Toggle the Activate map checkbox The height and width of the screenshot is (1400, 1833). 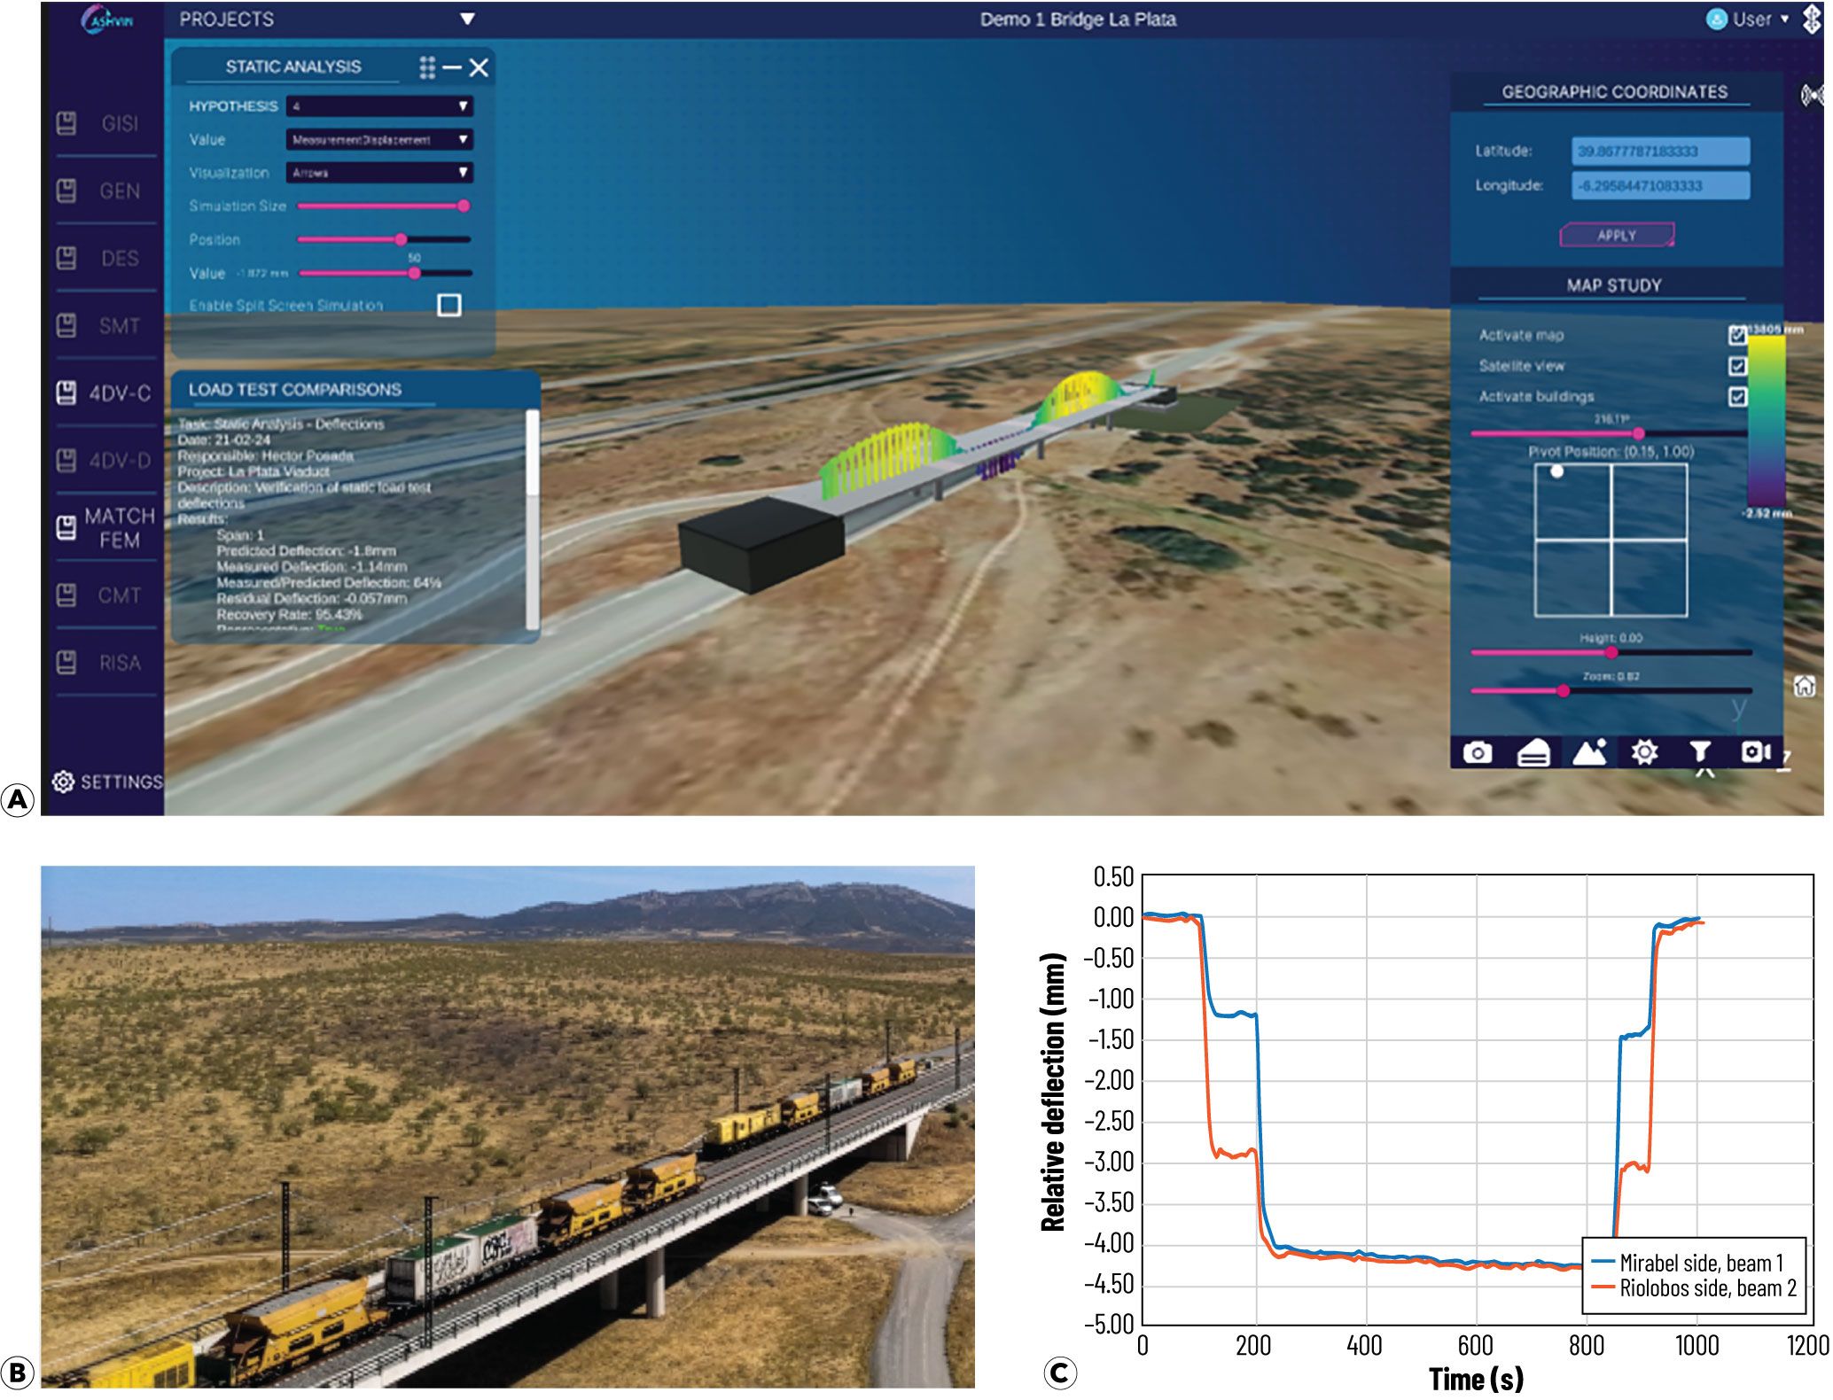click(x=1737, y=335)
